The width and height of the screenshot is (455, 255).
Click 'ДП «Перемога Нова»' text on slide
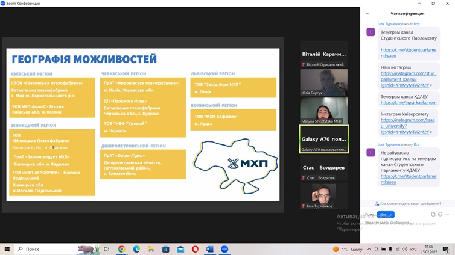[x=125, y=101]
